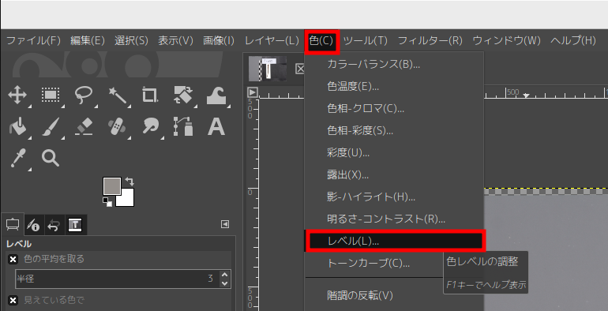
Task: Select the Heal tool
Action: tap(117, 126)
